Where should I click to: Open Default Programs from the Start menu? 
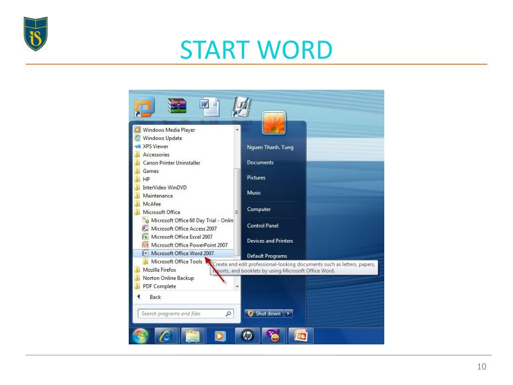coord(267,256)
